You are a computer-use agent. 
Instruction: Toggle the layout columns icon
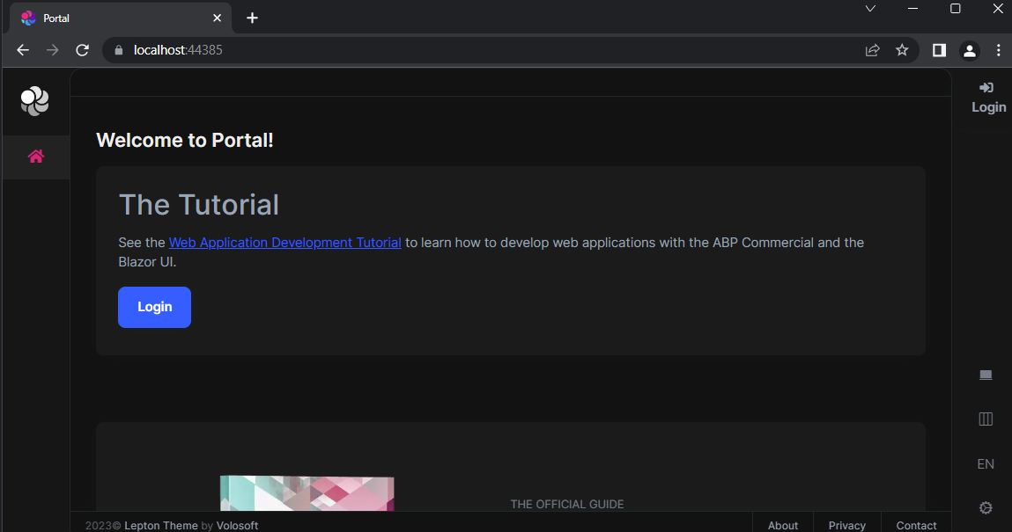tap(986, 419)
